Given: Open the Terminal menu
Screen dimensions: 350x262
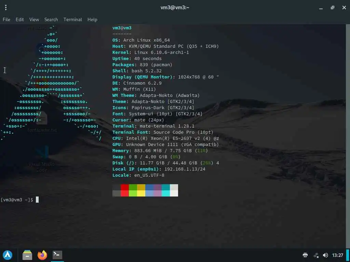Looking at the screenshot, I should pyautogui.click(x=73, y=19).
